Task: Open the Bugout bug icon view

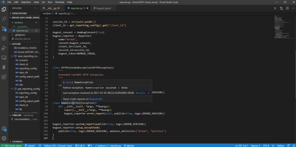Action: 4,67
